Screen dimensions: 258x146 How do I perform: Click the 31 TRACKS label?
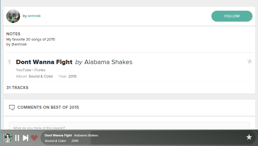[17, 88]
